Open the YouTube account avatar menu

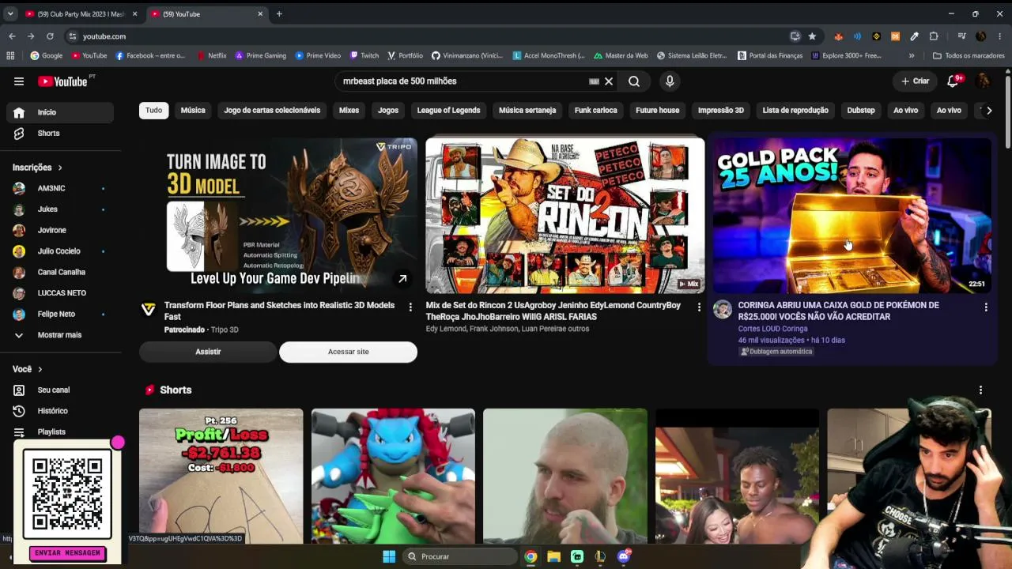pos(983,81)
